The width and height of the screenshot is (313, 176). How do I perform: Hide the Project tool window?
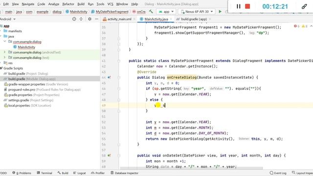tap(96, 19)
